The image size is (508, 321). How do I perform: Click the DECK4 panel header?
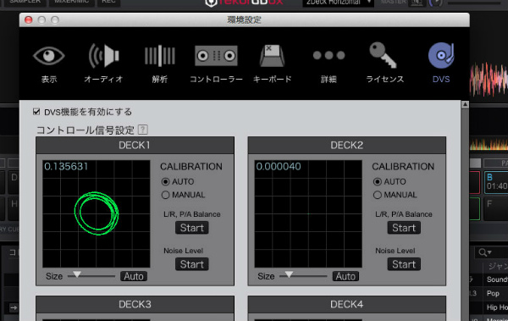click(346, 304)
